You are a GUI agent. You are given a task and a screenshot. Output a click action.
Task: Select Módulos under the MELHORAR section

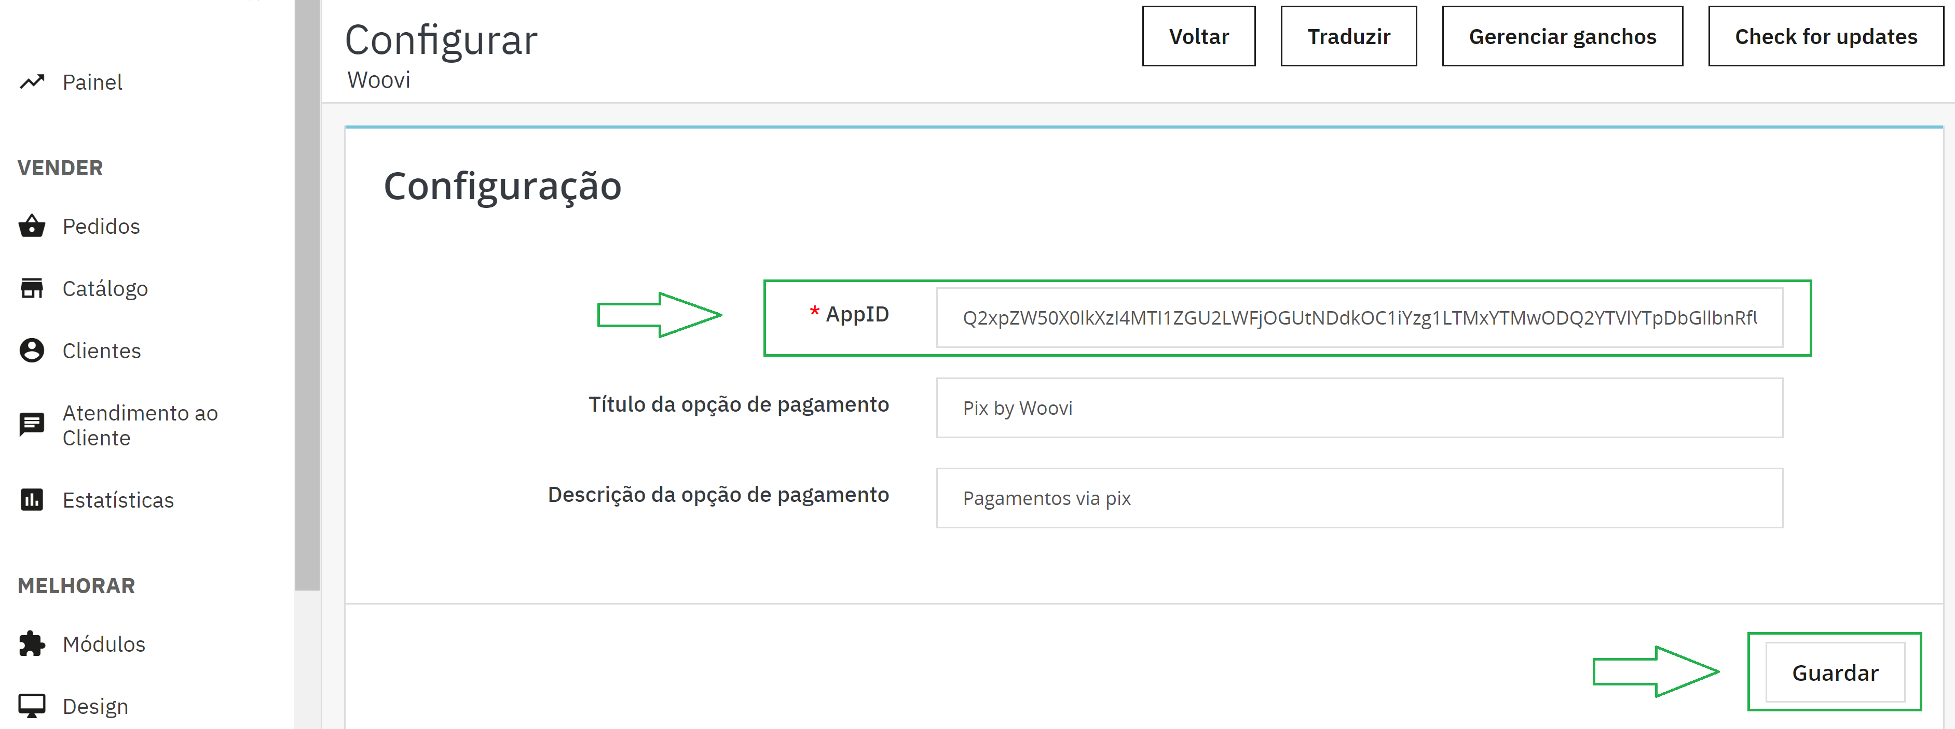click(x=103, y=643)
